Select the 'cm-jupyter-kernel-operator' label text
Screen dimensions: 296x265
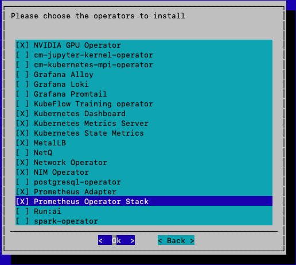[x=94, y=55]
